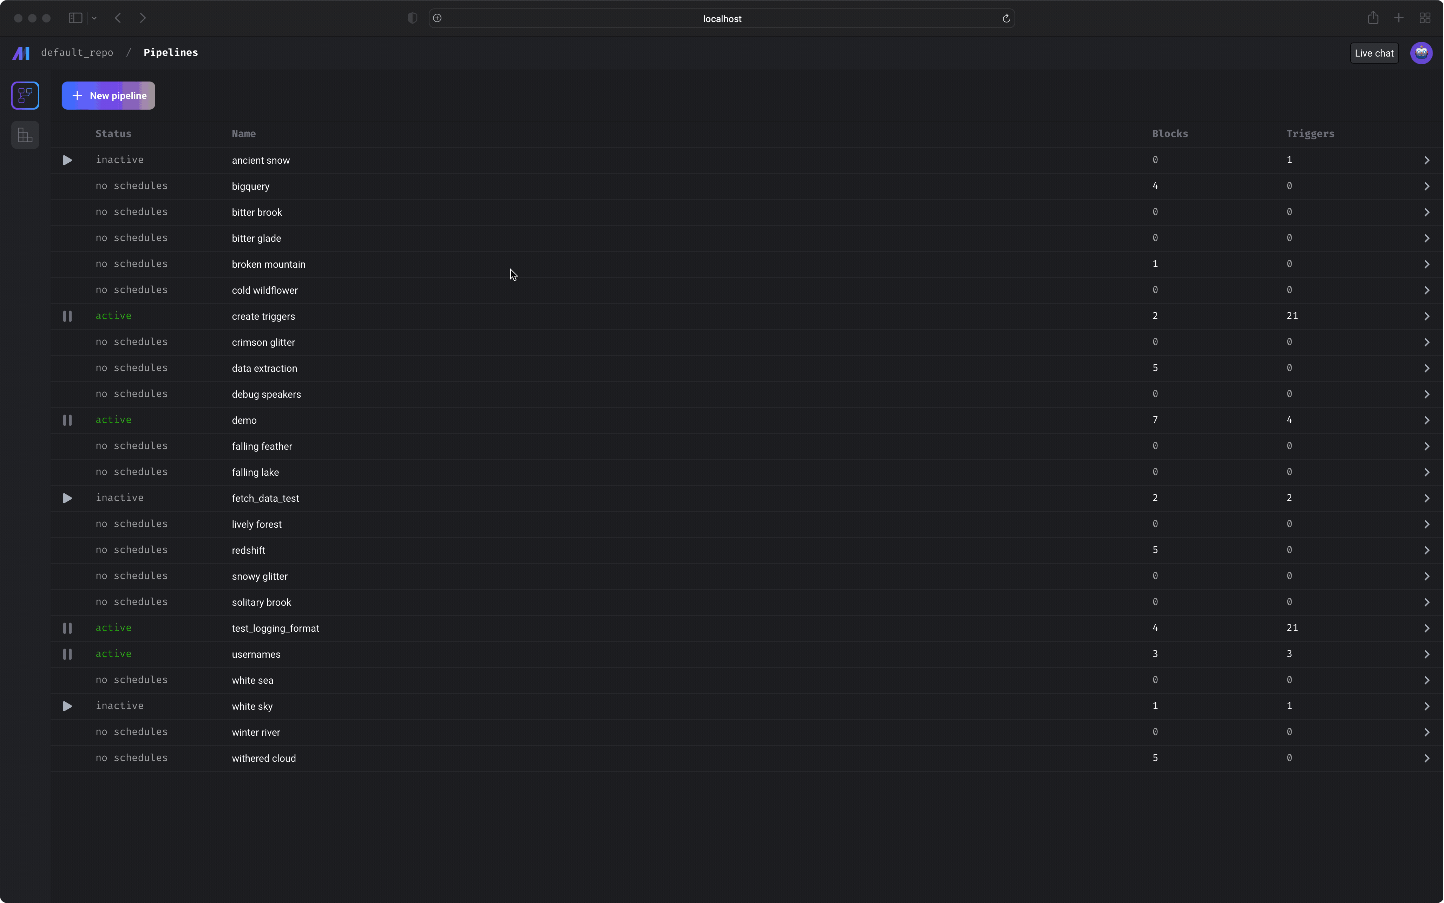Click the localhost address bar
Screen dimensions: 1444x903
pyautogui.click(x=721, y=19)
